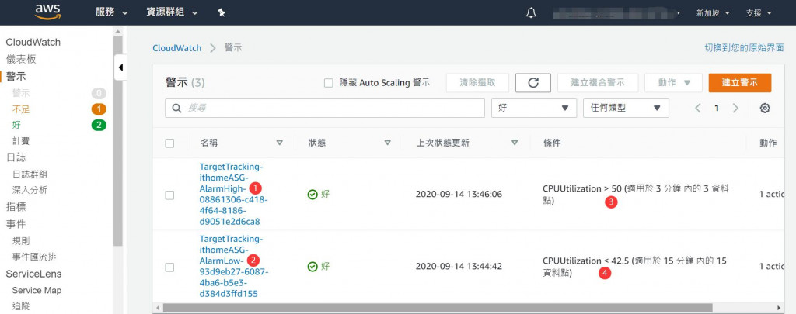Open the notifications bell

pyautogui.click(x=532, y=12)
